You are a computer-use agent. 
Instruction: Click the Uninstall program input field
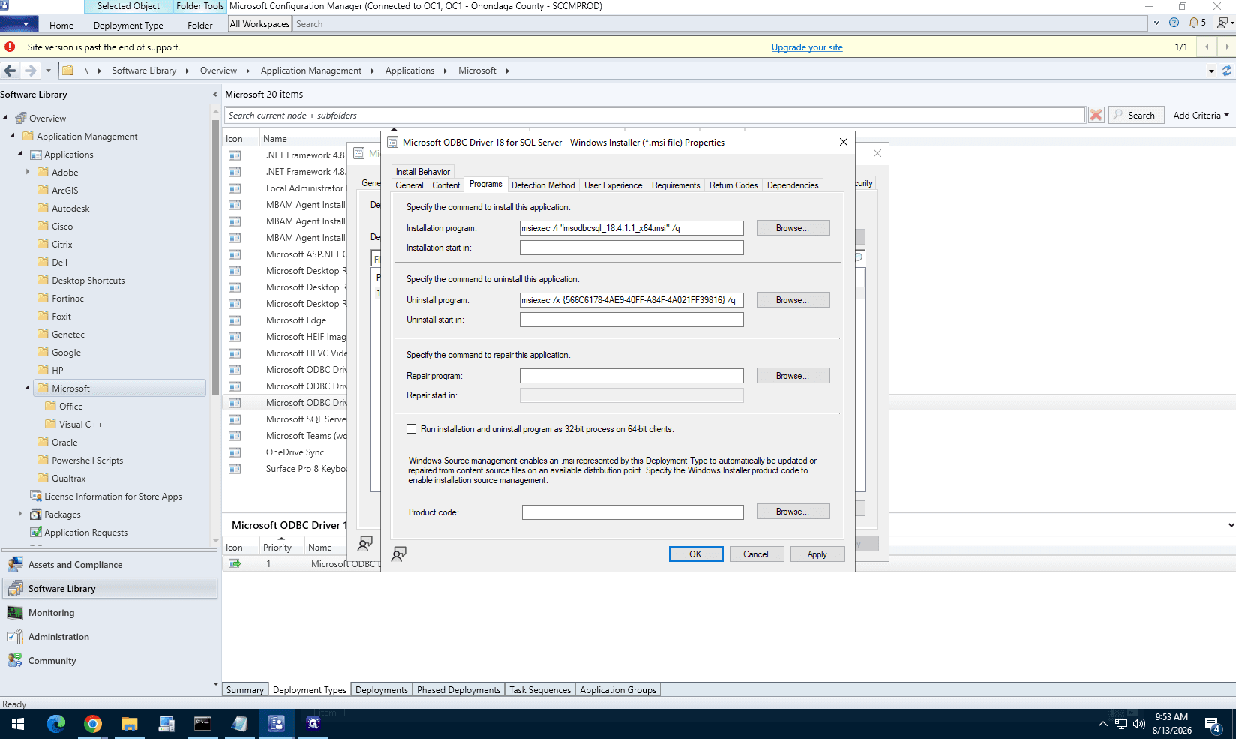631,300
